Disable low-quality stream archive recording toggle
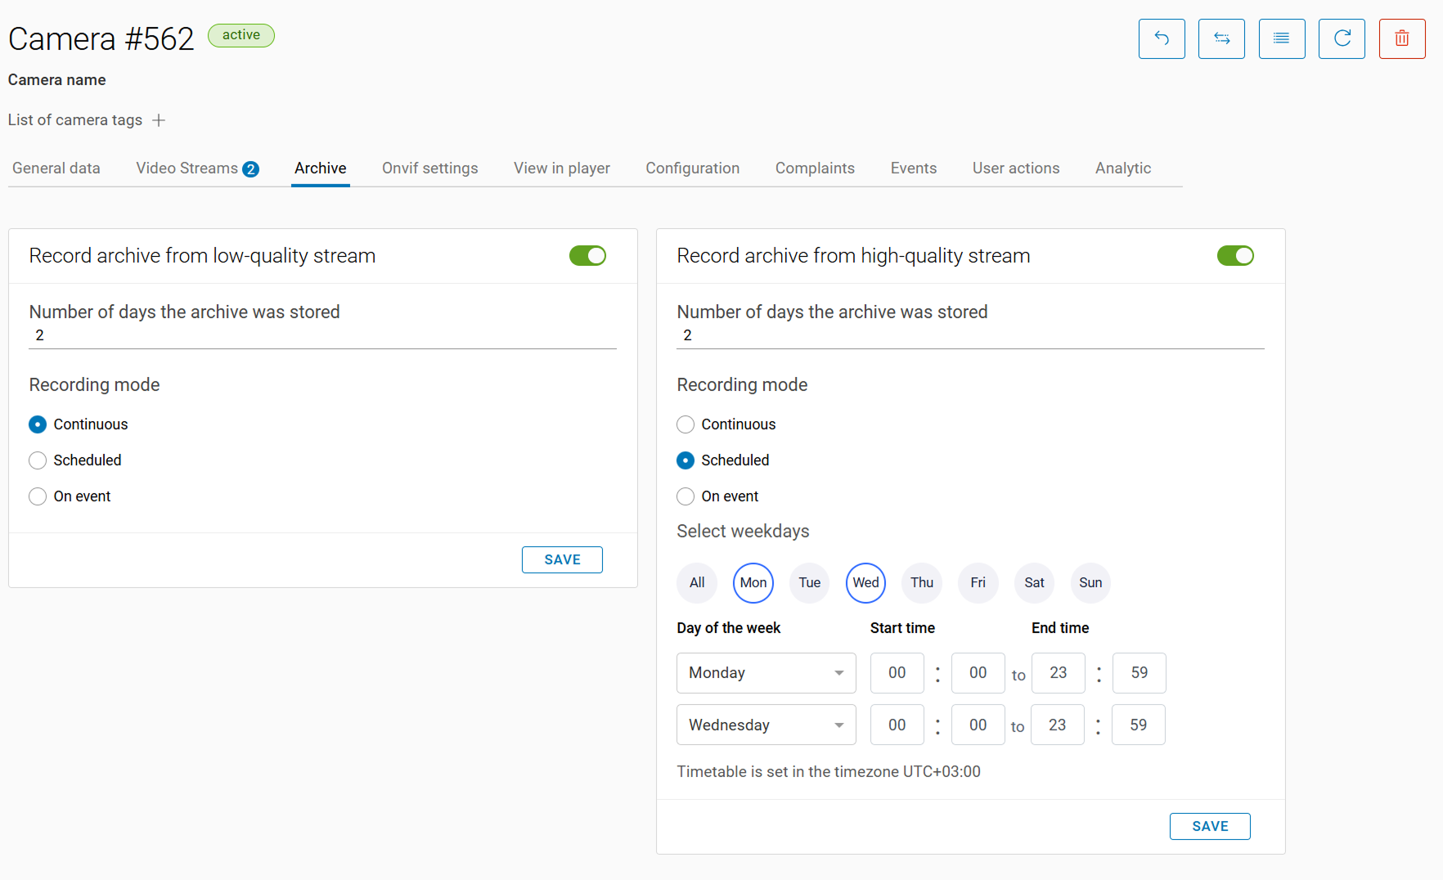Viewport: 1443px width, 880px height. click(x=587, y=256)
